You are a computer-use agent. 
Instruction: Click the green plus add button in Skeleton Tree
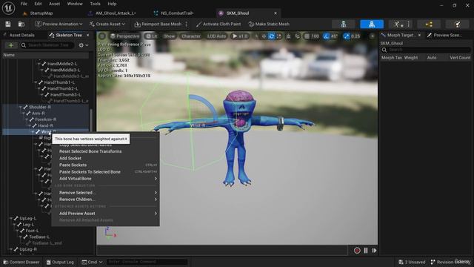click(x=11, y=45)
